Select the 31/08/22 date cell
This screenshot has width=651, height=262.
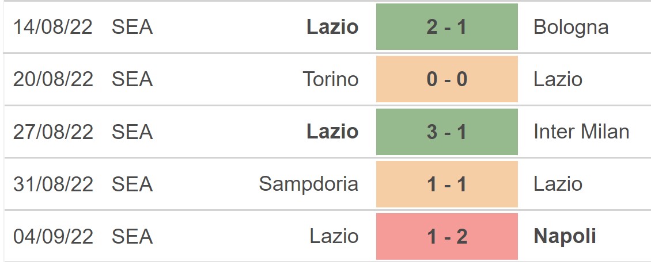click(53, 184)
